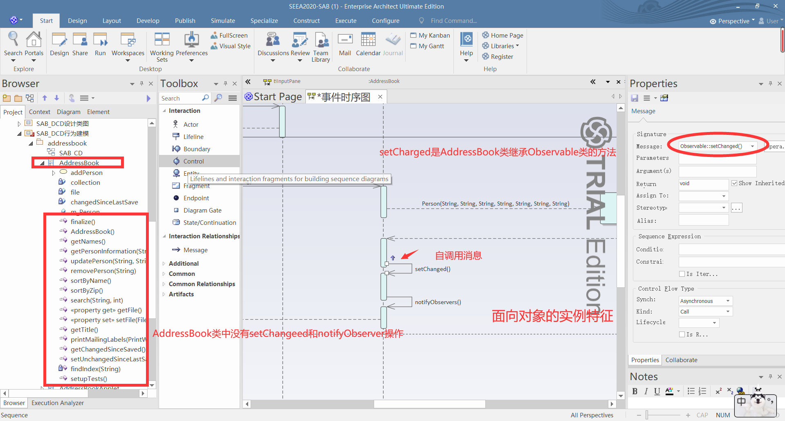785x421 pixels.
Task: Click the diagram horizontal scrollbar thumb
Action: point(429,404)
